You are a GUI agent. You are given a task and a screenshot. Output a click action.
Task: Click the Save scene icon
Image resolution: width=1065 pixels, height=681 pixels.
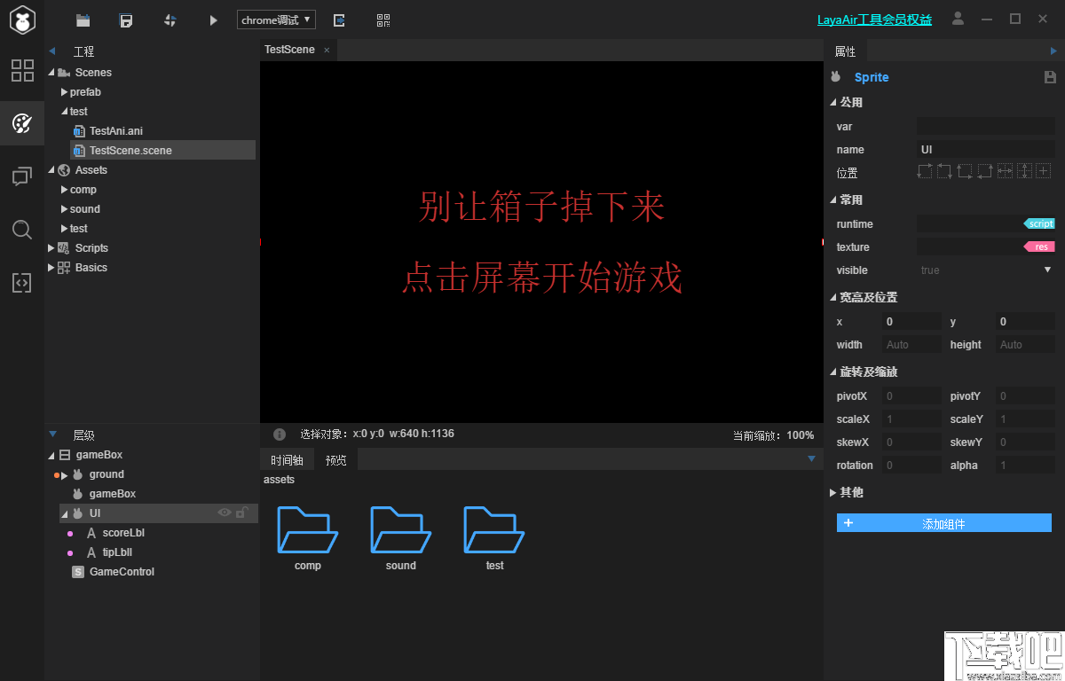126,19
